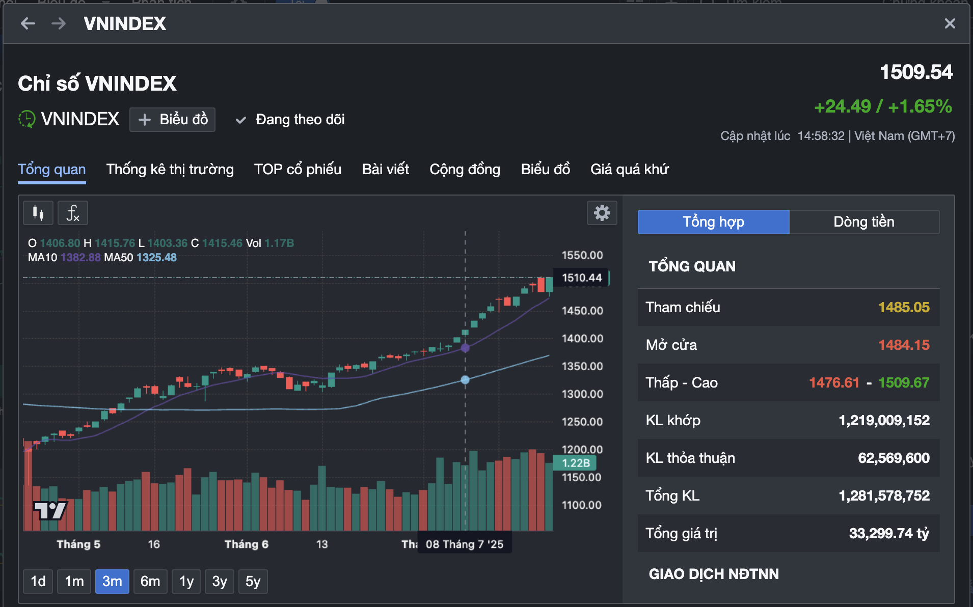Open the 'Giá quá khứ' tab
The width and height of the screenshot is (973, 607).
click(629, 170)
